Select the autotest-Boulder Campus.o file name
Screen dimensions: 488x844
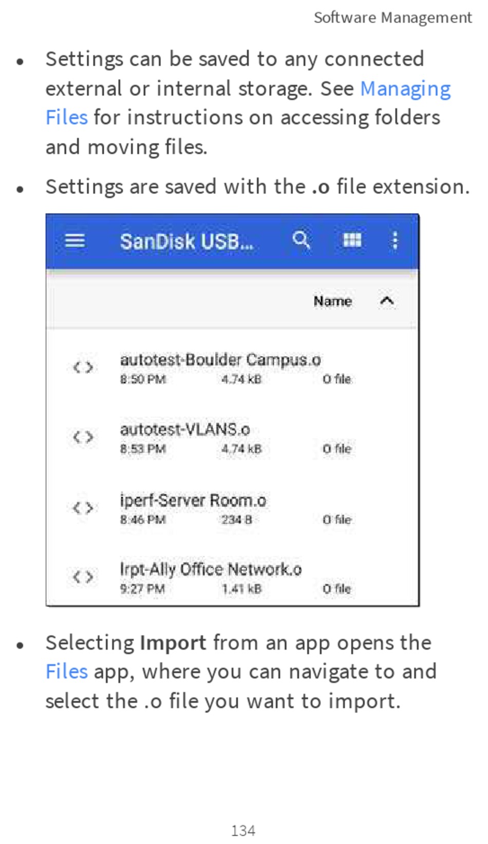220,359
